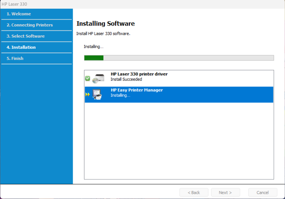Screen dimensions: 285x199
Task: Click the printer badge on Easy Printer Manager icon
Action: click(x=98, y=97)
